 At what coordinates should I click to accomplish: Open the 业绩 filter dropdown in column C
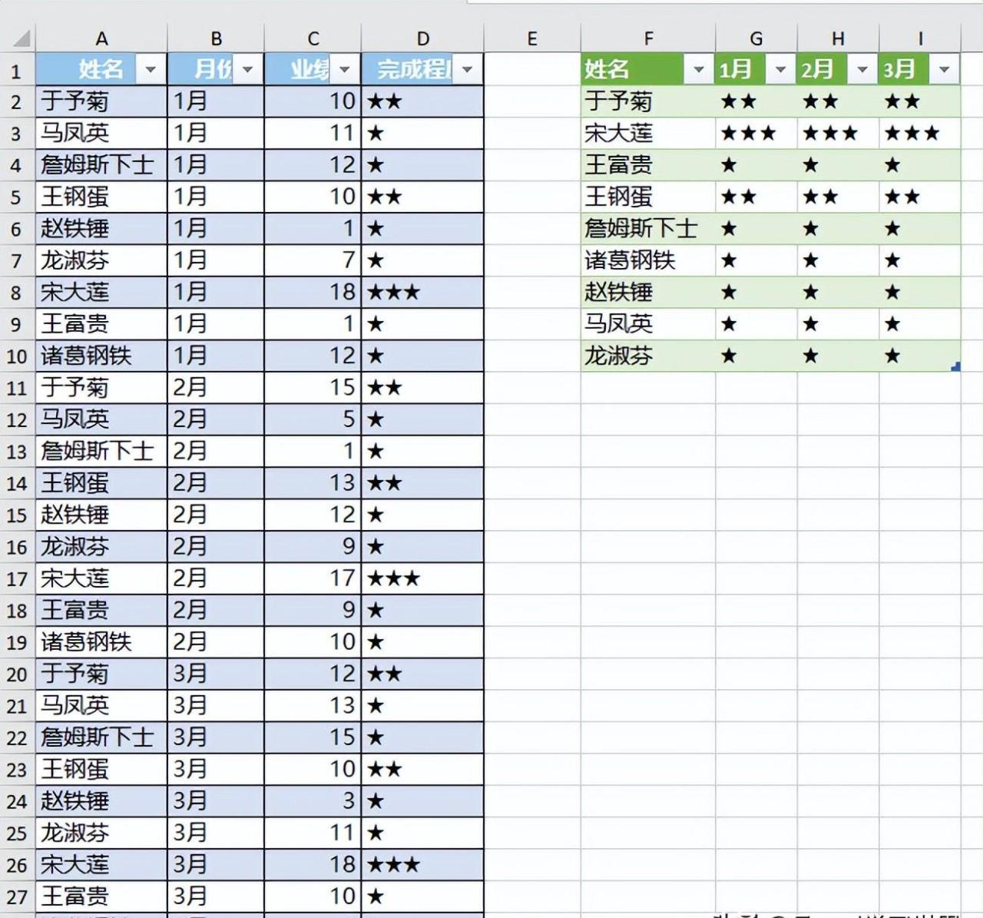345,70
